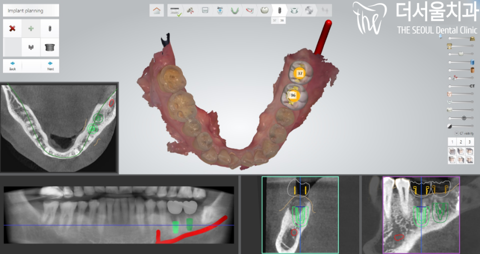The width and height of the screenshot is (480, 254).
Task: Click the red X delete implant icon
Action: pyautogui.click(x=12, y=28)
